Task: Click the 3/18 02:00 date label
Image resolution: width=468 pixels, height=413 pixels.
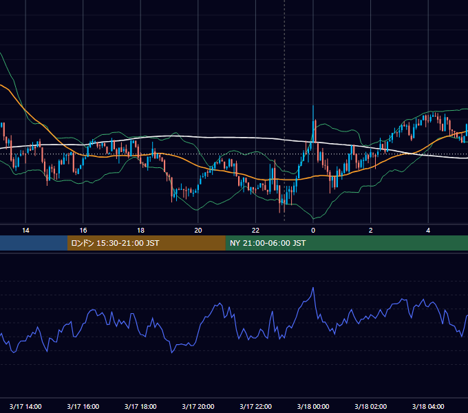Action: click(371, 406)
